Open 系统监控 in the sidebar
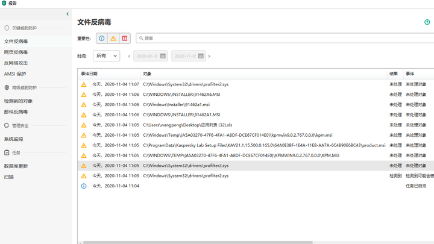 tap(13, 139)
